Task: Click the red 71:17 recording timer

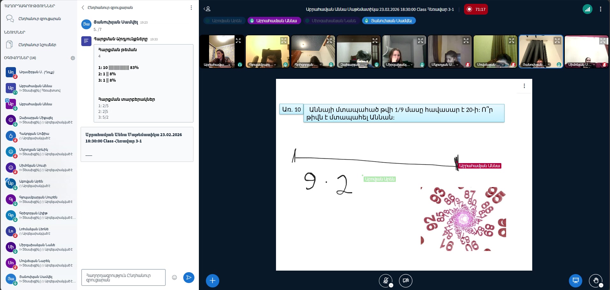Action: (x=476, y=9)
